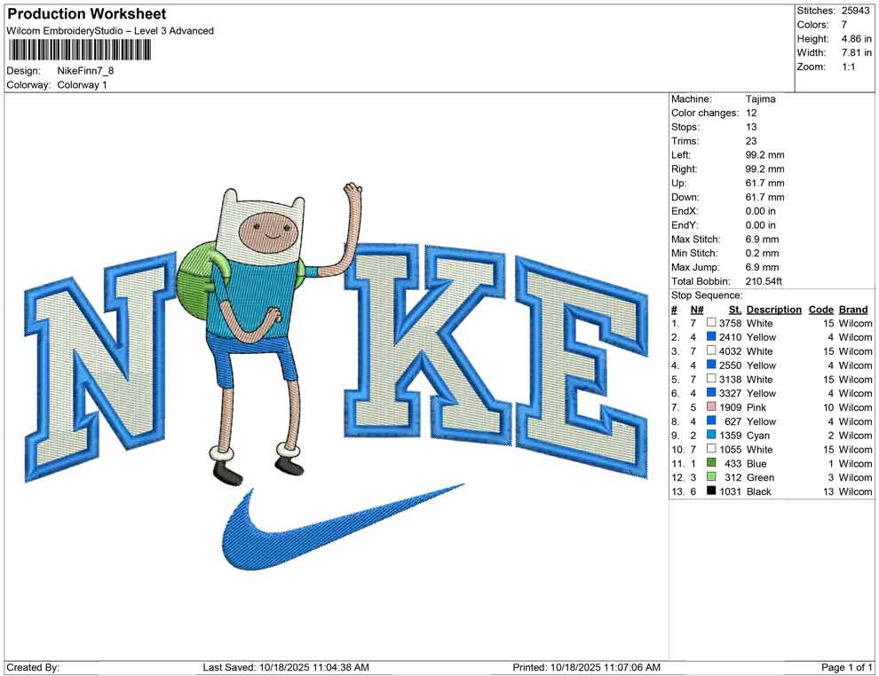Click the "Colorway 1" value

point(82,84)
